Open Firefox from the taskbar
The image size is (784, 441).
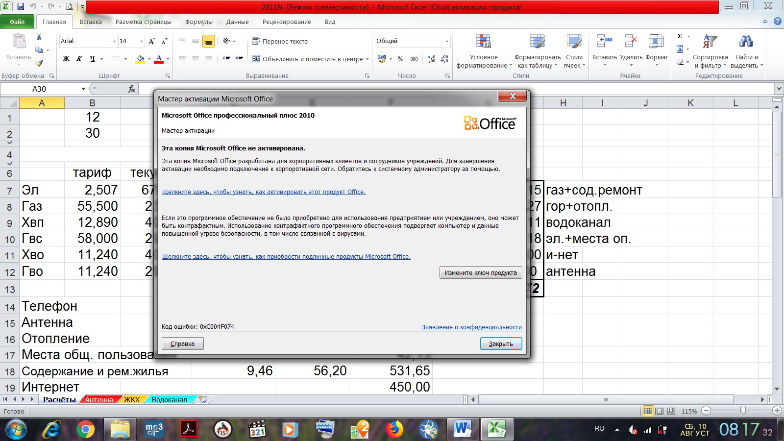394,430
